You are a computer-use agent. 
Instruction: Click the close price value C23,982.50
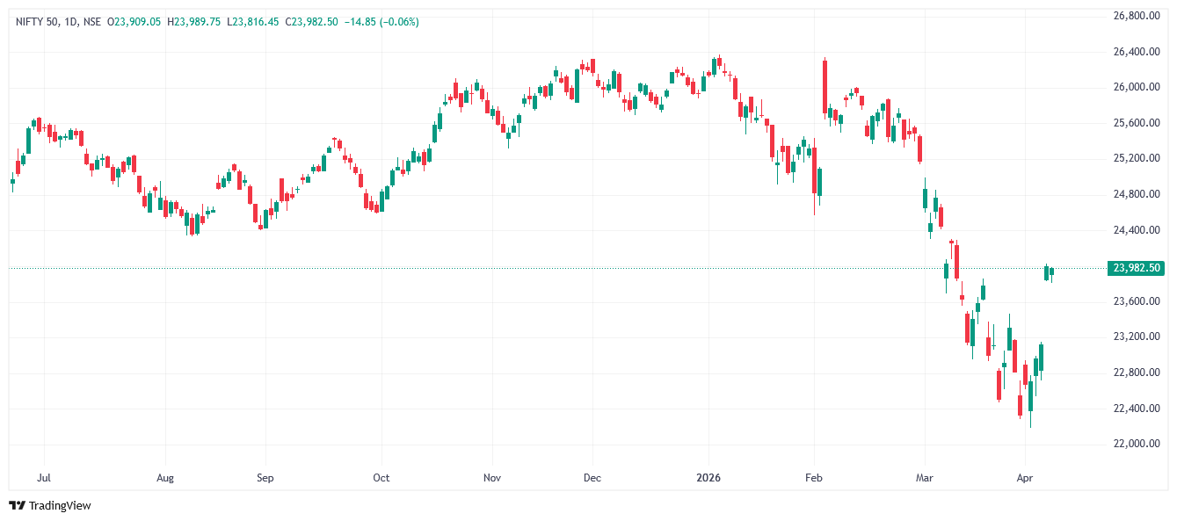(312, 21)
